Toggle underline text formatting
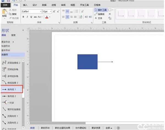The image size is (165, 130). click(x=31, y=17)
